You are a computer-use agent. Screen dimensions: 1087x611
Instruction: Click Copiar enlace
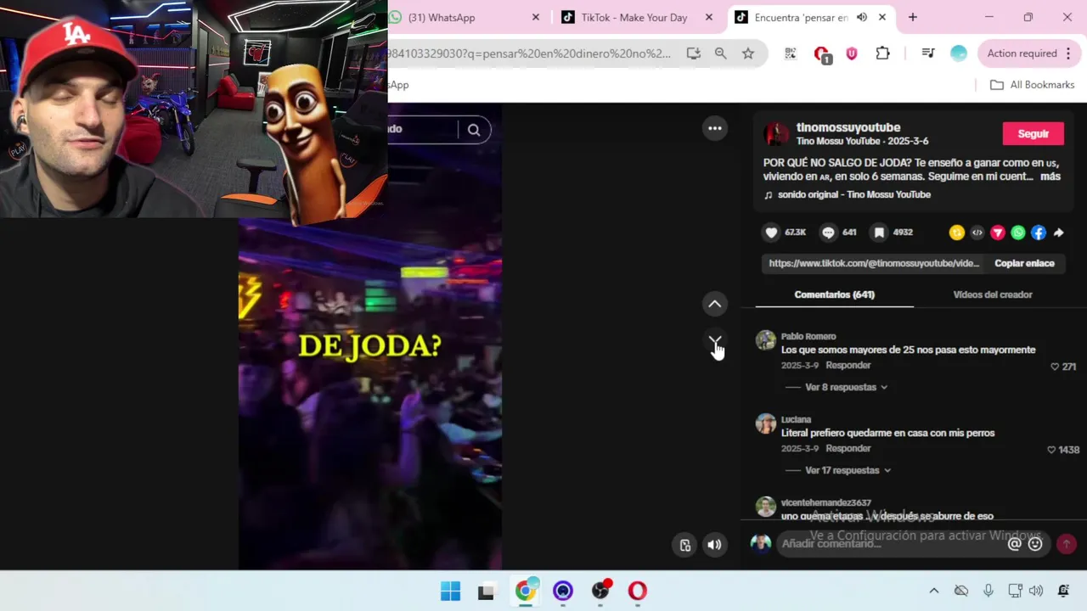click(x=1024, y=263)
